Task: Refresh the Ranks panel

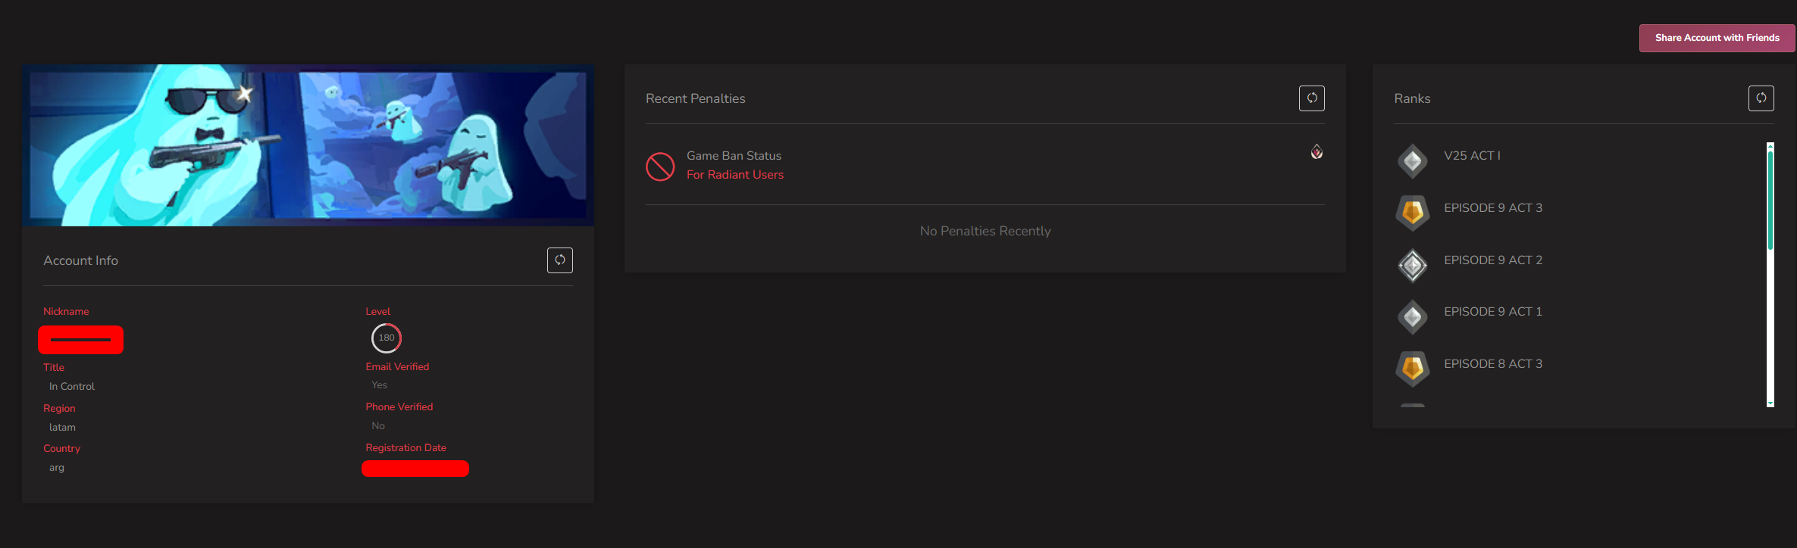Action: tap(1761, 98)
